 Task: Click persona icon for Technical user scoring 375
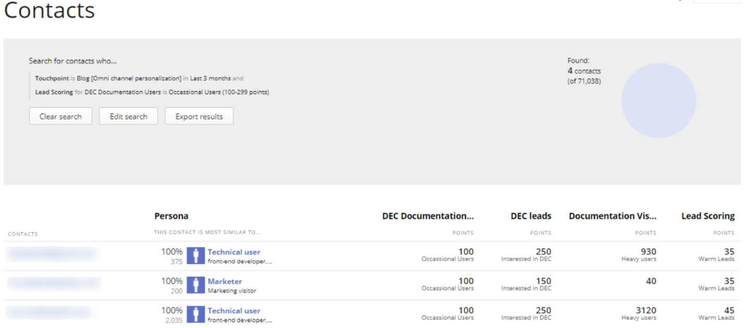coord(195,256)
